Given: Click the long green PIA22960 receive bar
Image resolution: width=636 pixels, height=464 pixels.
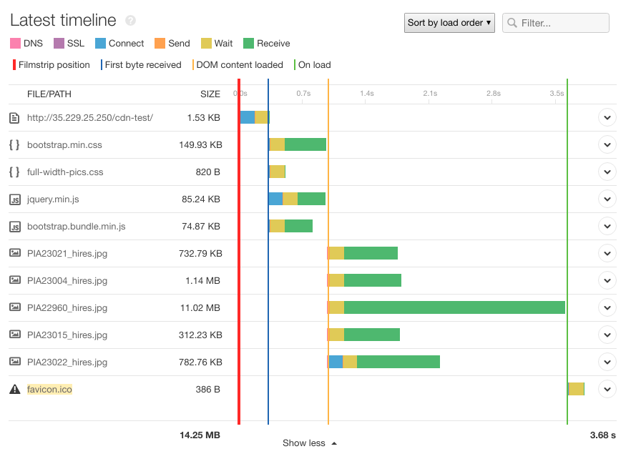Looking at the screenshot, I should pyautogui.click(x=454, y=307).
